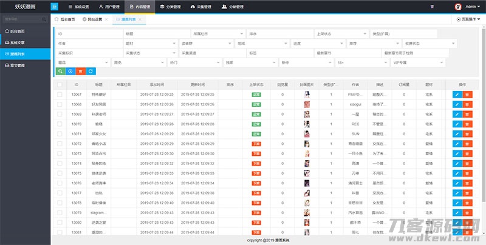Click the green search button
Image resolution: width=486 pixels, height=245 pixels.
point(60,72)
